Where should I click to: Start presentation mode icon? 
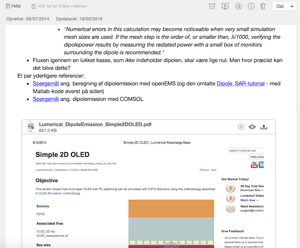pos(225,6)
